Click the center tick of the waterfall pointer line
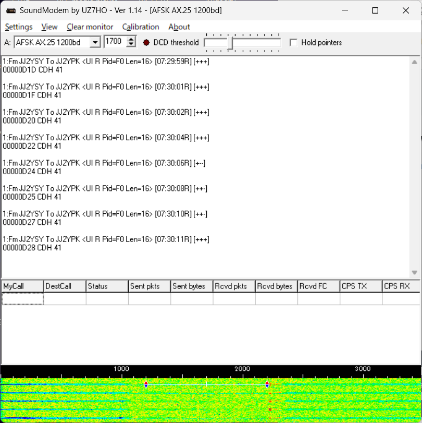422x423 pixels. 207,384
